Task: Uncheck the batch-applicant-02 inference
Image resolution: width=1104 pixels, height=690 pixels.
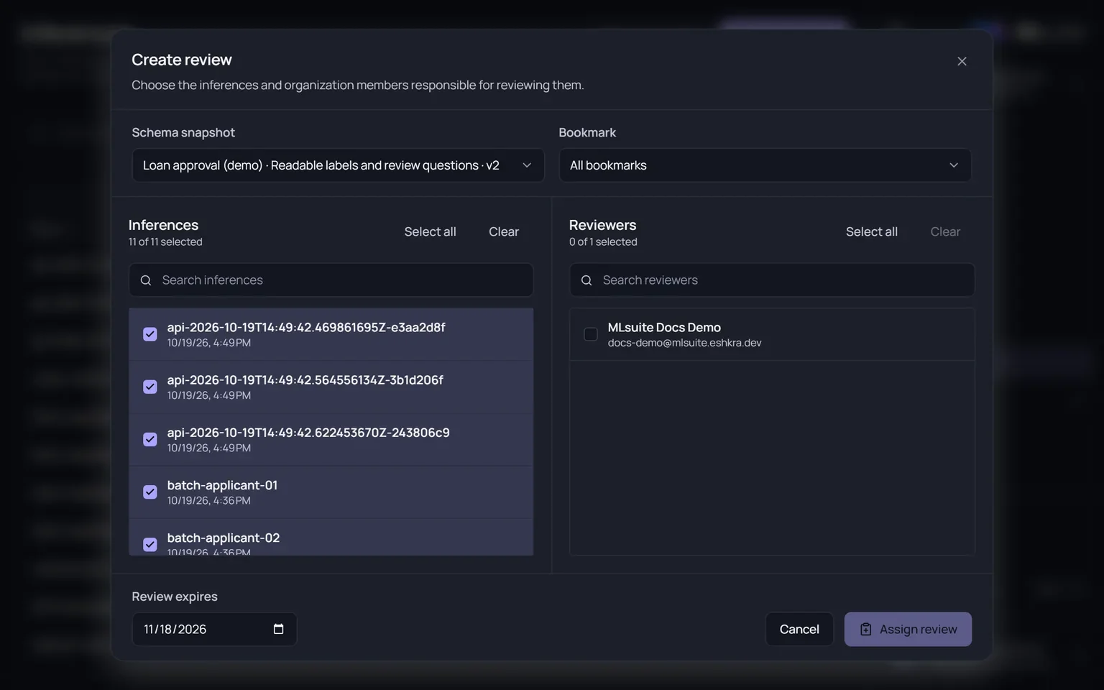Action: point(150,544)
